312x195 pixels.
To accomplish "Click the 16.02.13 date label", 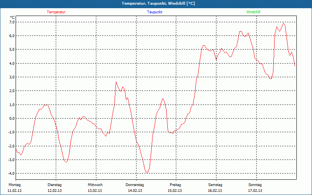I will 215,191.
